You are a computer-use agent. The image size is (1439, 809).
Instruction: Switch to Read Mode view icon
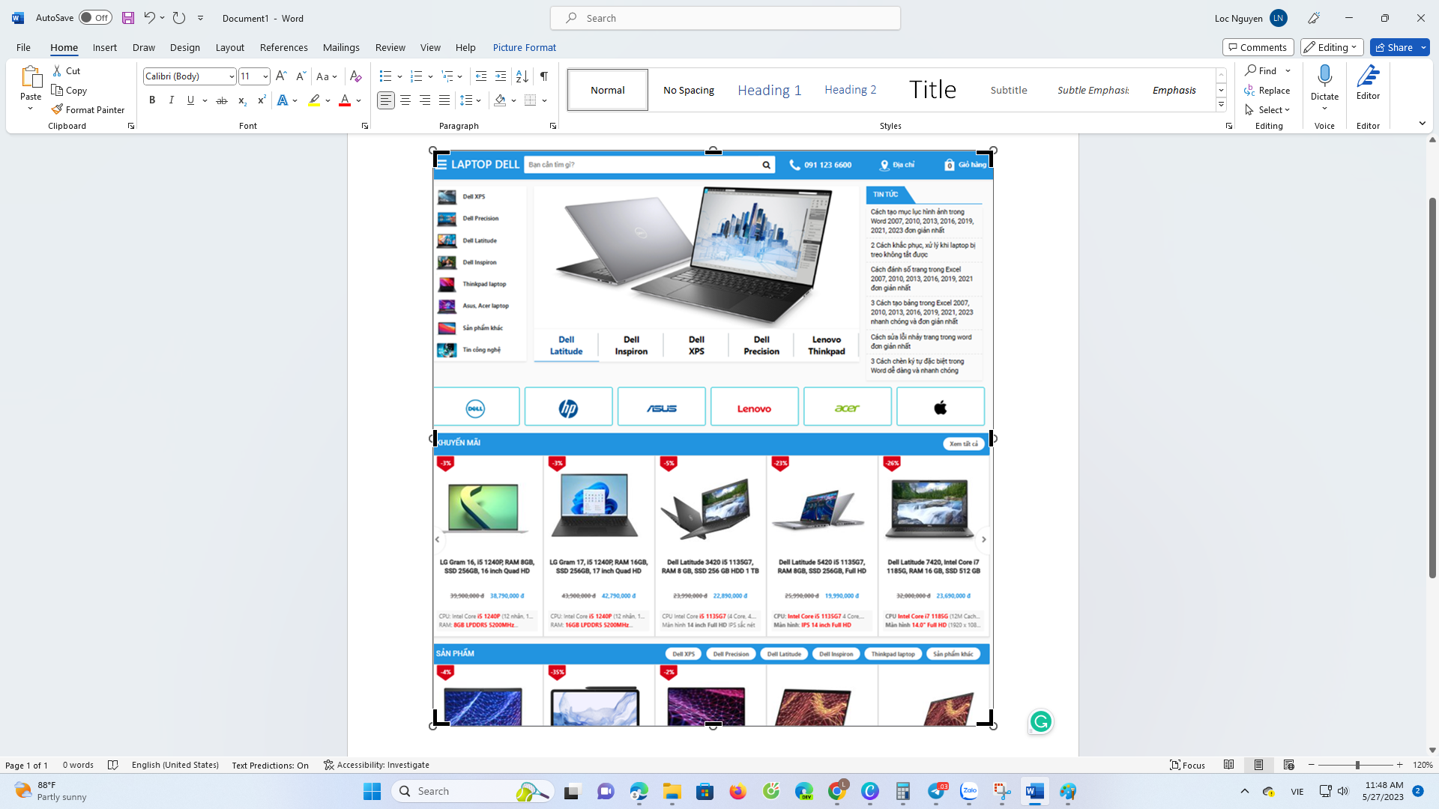pos(1228,765)
